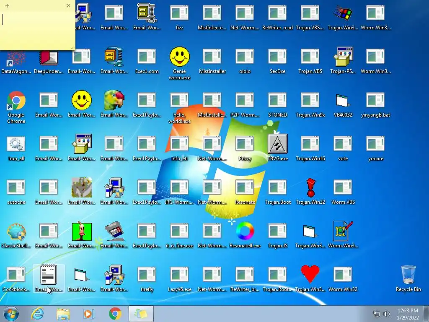Select the Cockblock... file icon

pyautogui.click(x=16, y=274)
